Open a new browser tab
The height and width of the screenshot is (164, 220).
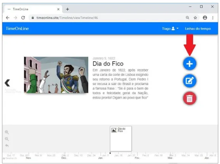(x=68, y=9)
